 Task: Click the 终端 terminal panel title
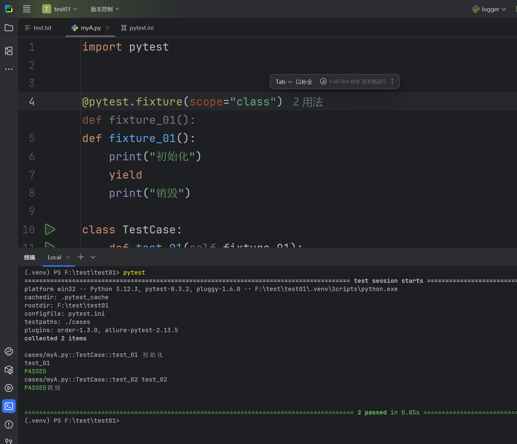click(x=30, y=258)
